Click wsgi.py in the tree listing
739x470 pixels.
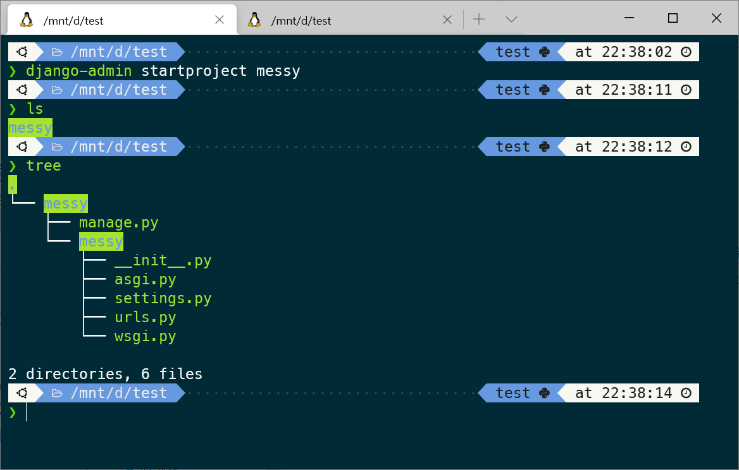[x=145, y=336]
